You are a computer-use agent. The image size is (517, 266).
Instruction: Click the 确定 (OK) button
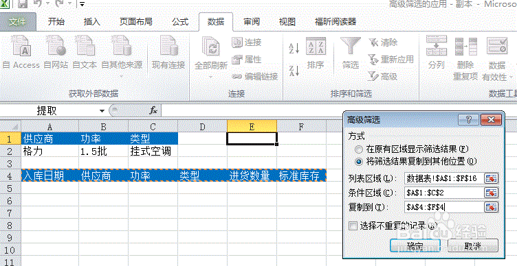click(x=415, y=245)
